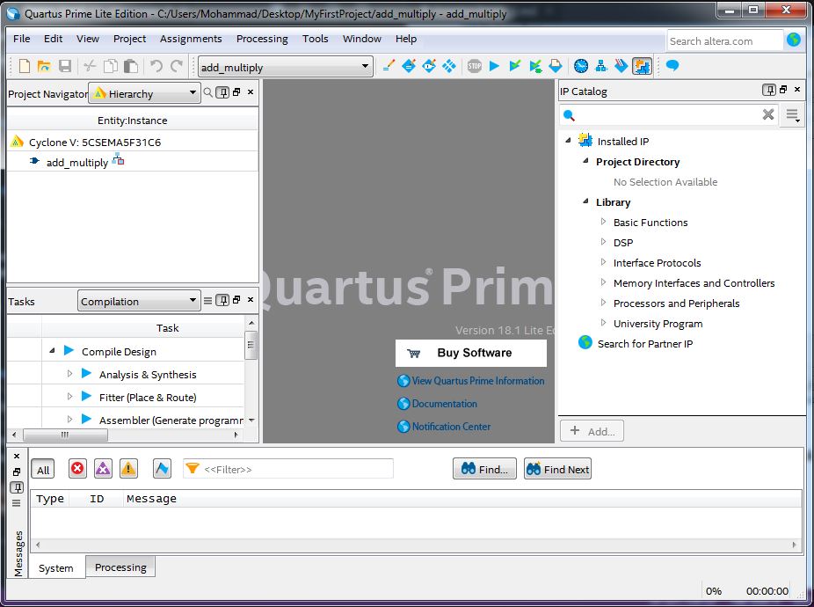Click the message Filter input field
Viewport: 814px width, 607px height.
288,469
